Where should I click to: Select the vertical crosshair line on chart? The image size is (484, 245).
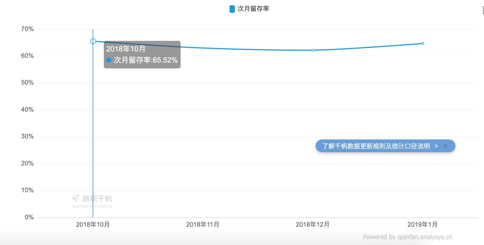[93, 119]
